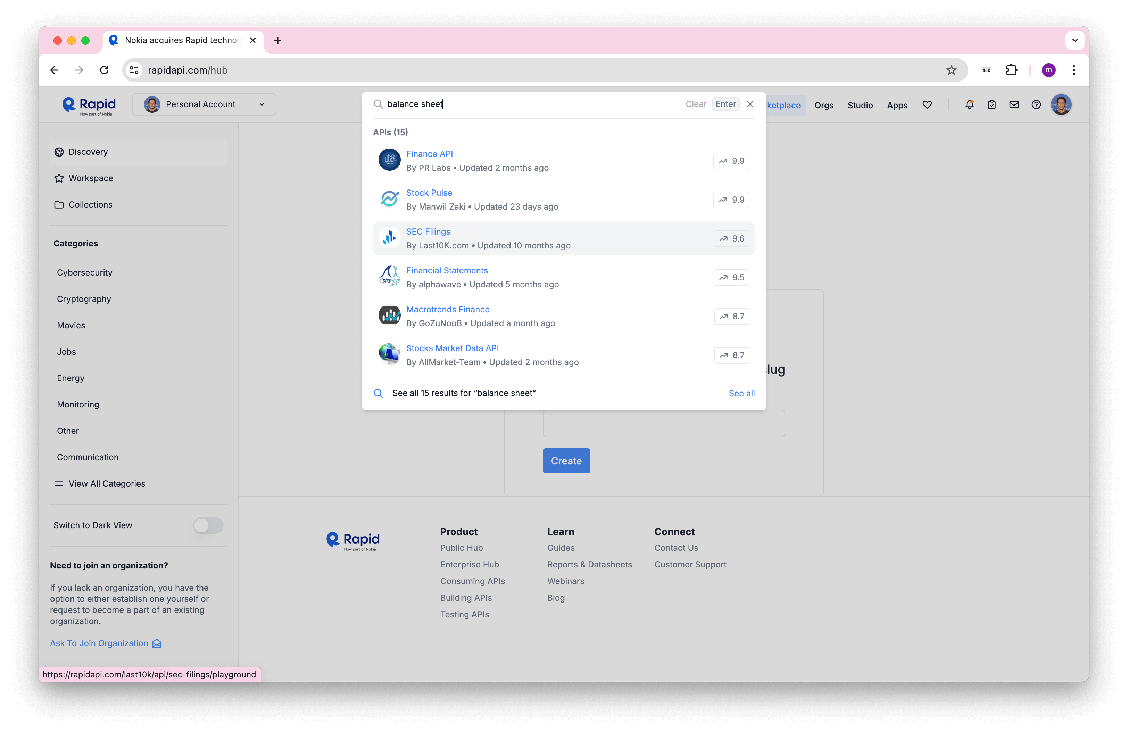Click the SEC Filings logo icon
Image resolution: width=1128 pixels, height=733 pixels.
click(390, 238)
